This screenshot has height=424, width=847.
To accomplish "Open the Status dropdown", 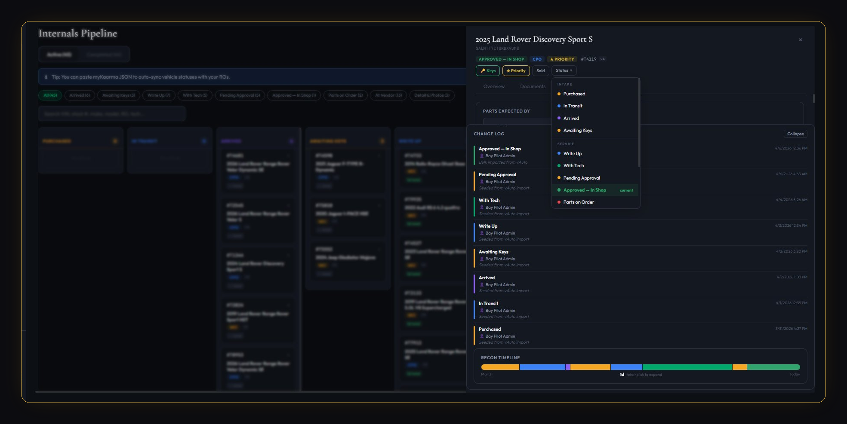I will coord(564,70).
